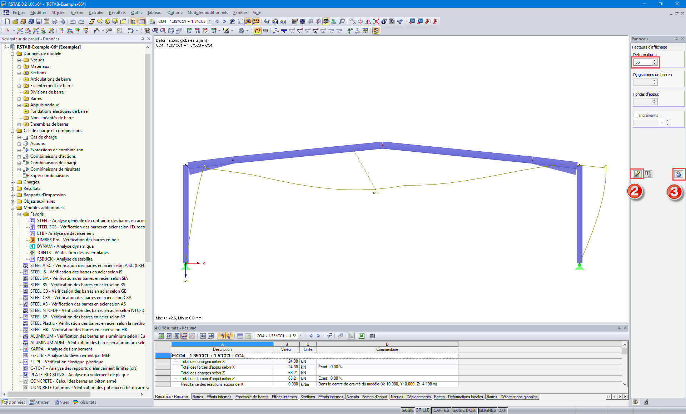The height and width of the screenshot is (414, 686).
Task: Switch to Nœuds - Déplacements tab
Action: 411,397
